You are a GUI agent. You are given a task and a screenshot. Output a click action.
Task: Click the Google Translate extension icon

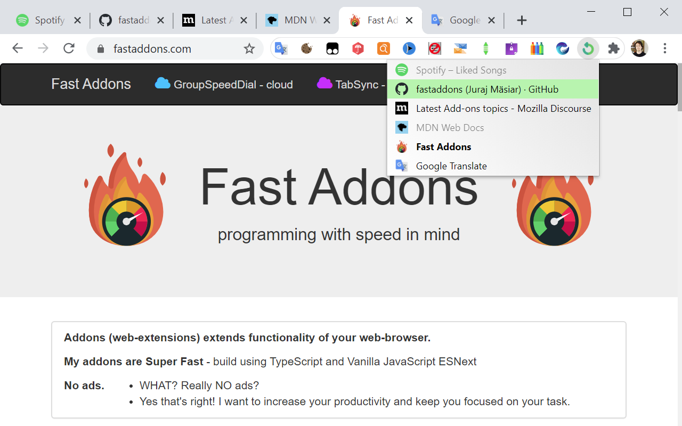click(x=281, y=49)
